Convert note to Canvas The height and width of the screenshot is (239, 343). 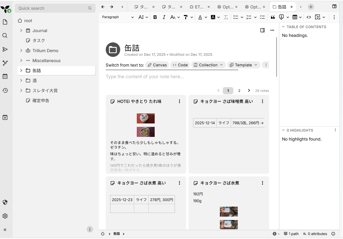click(x=157, y=65)
